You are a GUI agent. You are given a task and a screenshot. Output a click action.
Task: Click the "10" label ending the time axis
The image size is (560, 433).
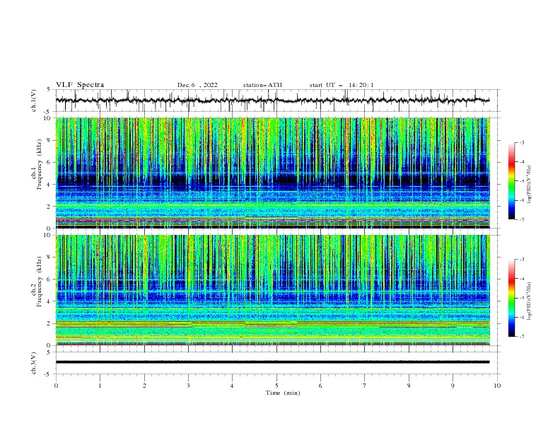497,386
